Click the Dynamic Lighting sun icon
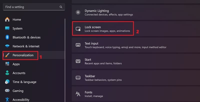200x102 pixels. pos(78,12)
